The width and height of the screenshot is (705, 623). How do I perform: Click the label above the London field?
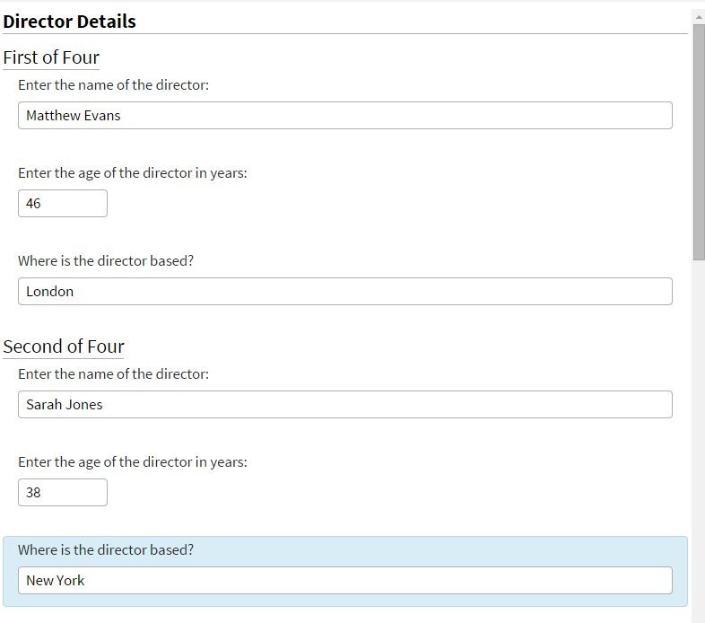click(x=106, y=261)
